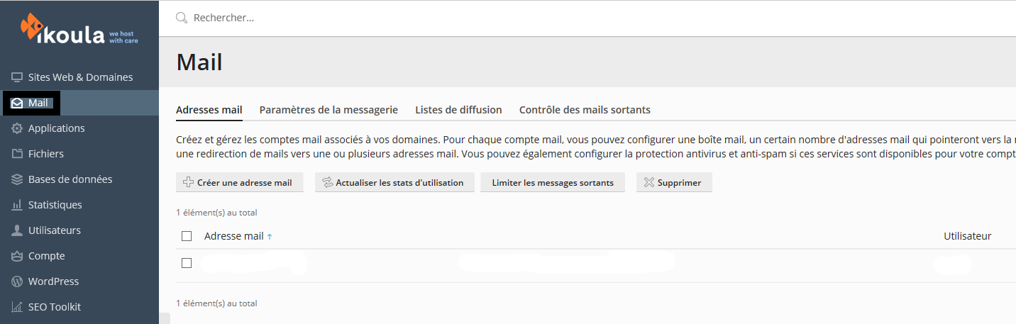Click the Compte crown icon

pyautogui.click(x=17, y=256)
